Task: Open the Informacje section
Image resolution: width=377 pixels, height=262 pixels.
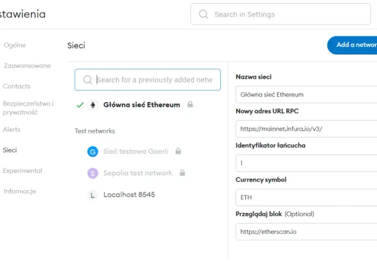Action: point(20,191)
